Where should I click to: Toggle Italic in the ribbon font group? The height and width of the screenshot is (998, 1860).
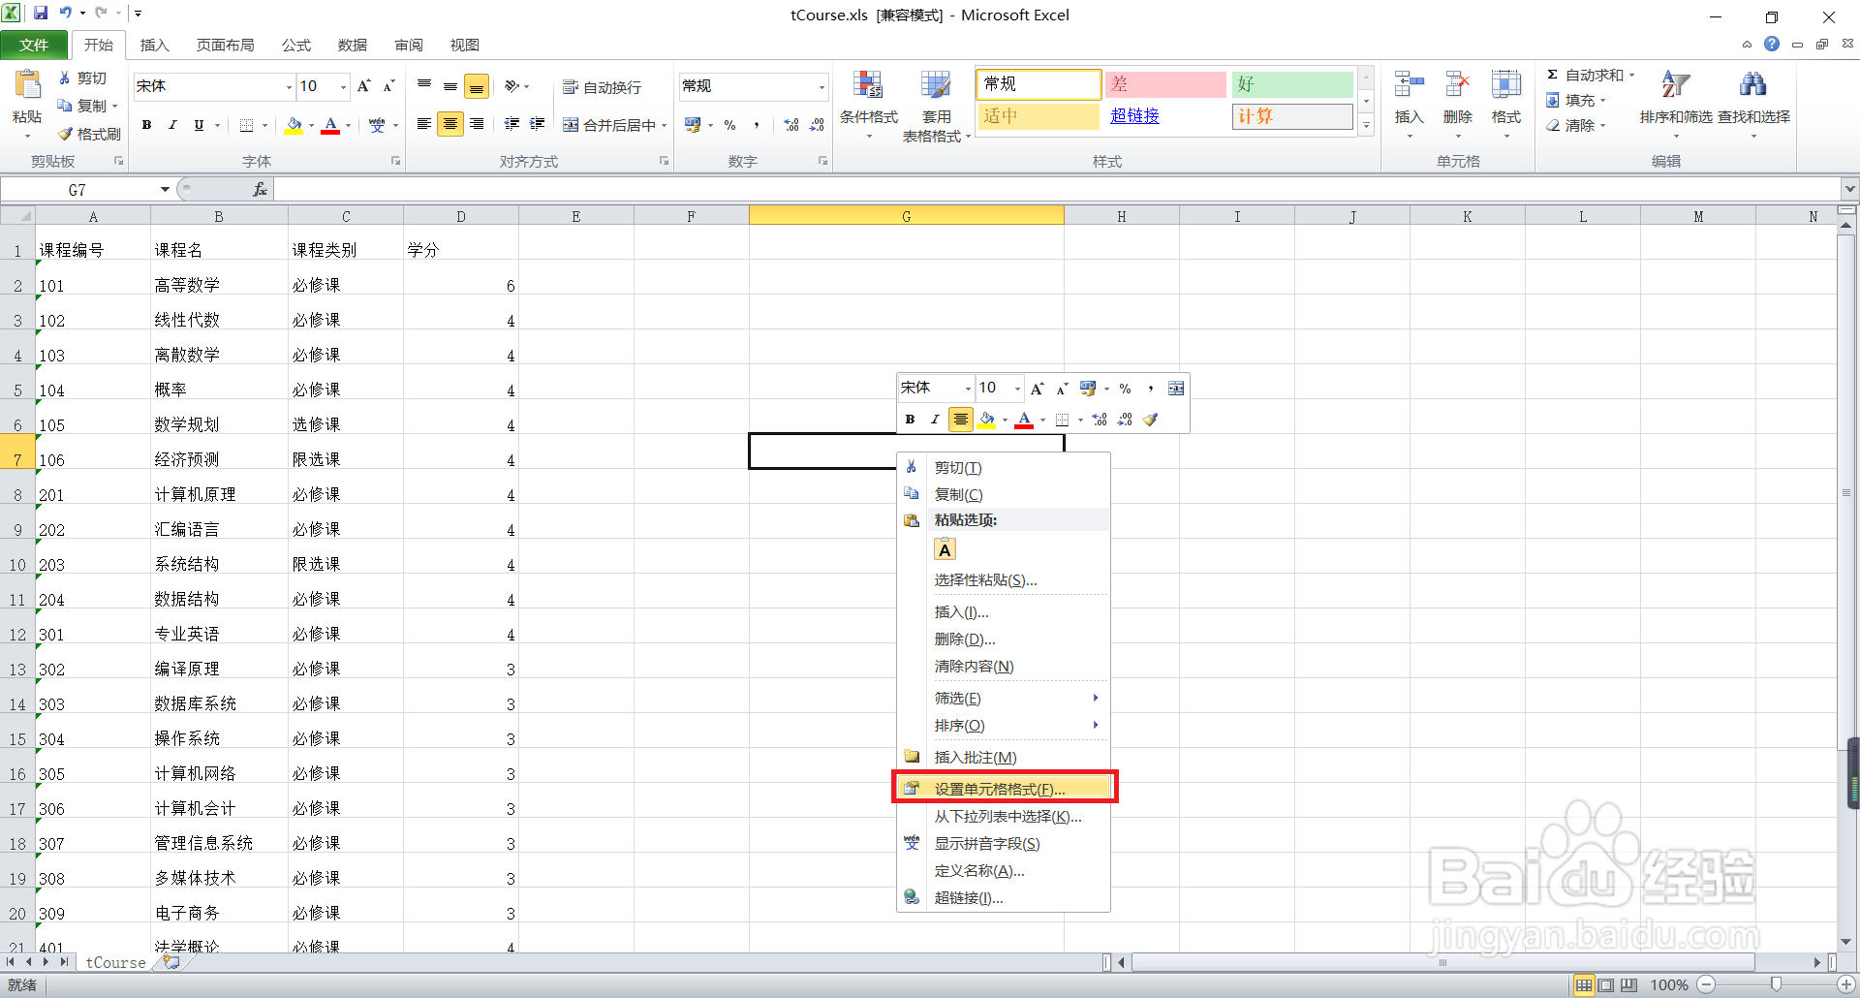tap(172, 125)
